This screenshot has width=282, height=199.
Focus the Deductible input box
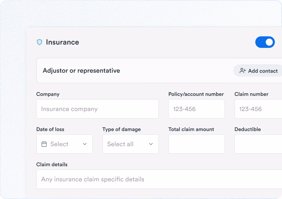coord(258,144)
